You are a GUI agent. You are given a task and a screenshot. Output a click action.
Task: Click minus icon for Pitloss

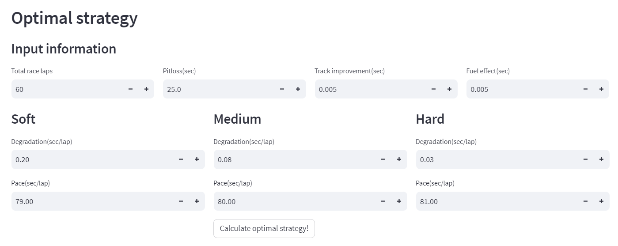click(282, 89)
